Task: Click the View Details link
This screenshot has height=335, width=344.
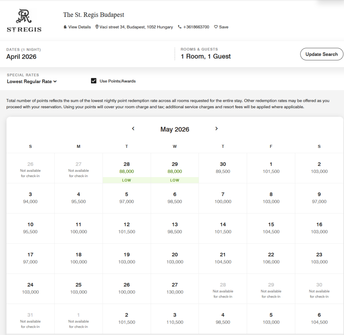Action: [x=80, y=27]
